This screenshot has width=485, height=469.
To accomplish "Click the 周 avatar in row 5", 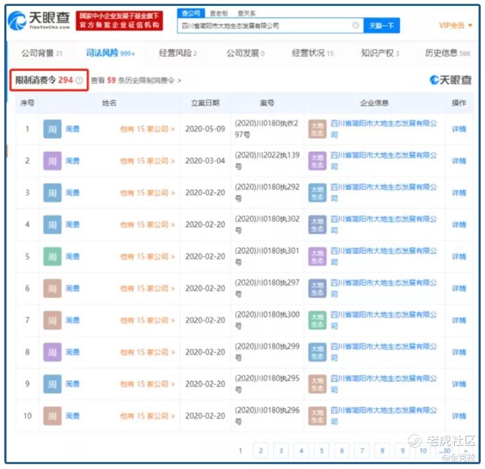I will (x=52, y=256).
